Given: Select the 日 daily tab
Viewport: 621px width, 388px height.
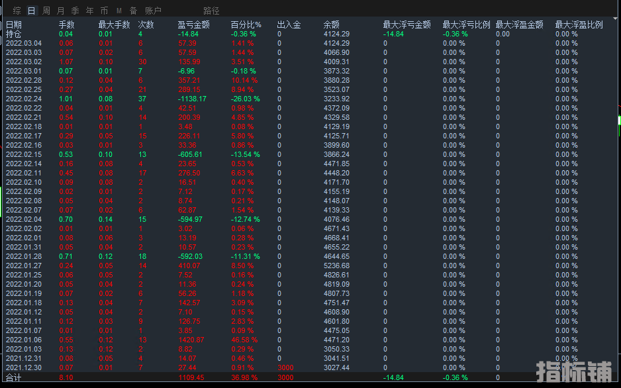Looking at the screenshot, I should click(x=31, y=11).
